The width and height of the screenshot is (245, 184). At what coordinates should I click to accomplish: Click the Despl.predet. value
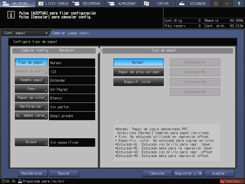(x=72, y=116)
